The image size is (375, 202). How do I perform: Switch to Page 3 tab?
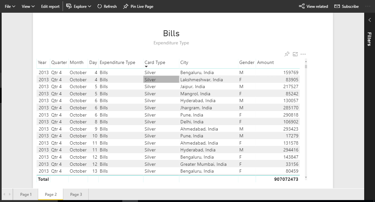tap(76, 194)
